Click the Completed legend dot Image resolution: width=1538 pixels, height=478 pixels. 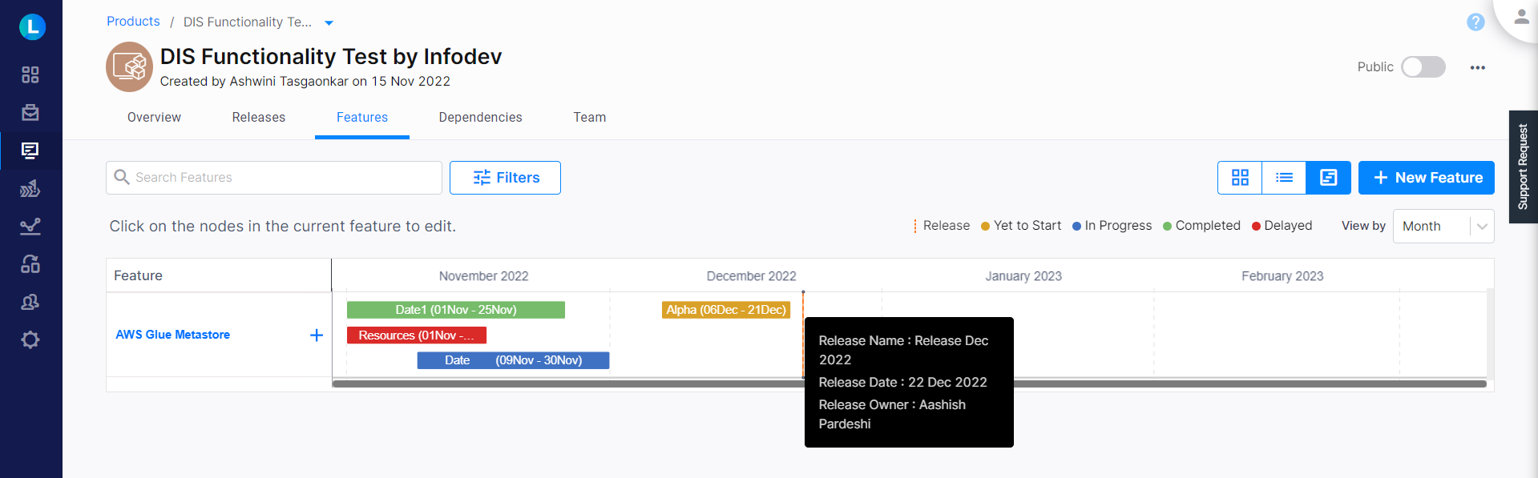point(1167,227)
